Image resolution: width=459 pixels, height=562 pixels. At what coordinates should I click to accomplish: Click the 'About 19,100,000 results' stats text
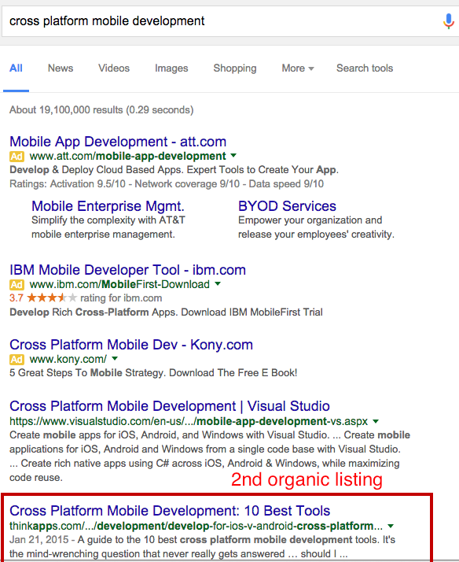pos(101,109)
